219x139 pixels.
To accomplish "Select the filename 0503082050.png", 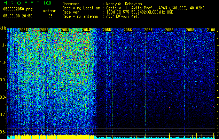I will [18, 9].
